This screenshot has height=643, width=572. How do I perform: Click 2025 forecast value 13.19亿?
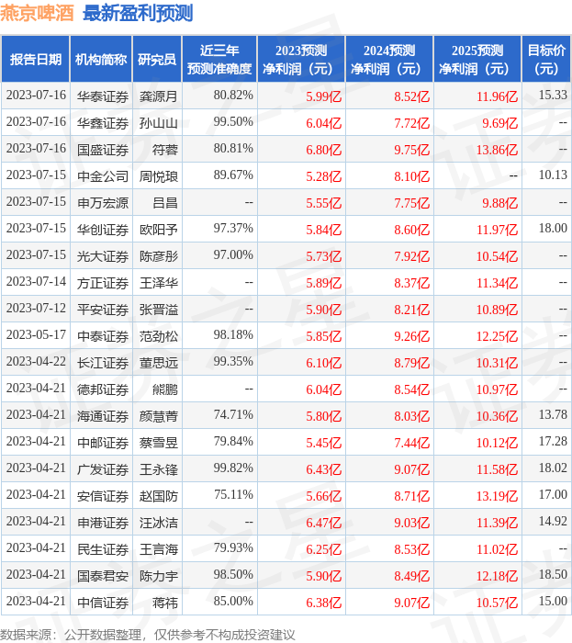click(497, 496)
